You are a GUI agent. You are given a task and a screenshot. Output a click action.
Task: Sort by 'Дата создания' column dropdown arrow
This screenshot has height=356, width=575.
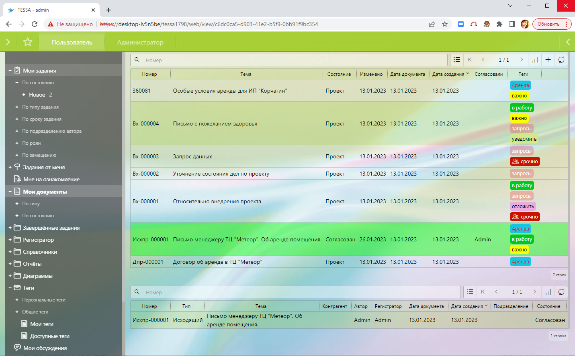pos(467,74)
